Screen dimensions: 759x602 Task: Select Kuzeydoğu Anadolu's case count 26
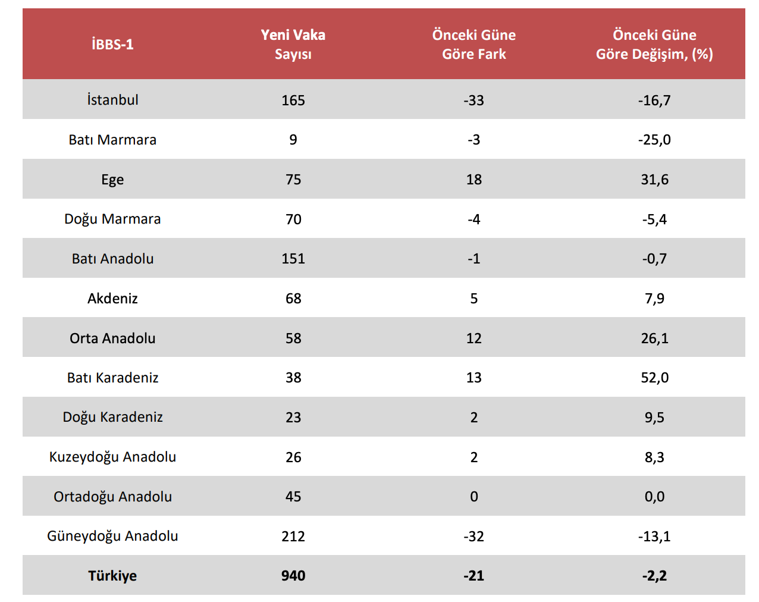coord(293,457)
